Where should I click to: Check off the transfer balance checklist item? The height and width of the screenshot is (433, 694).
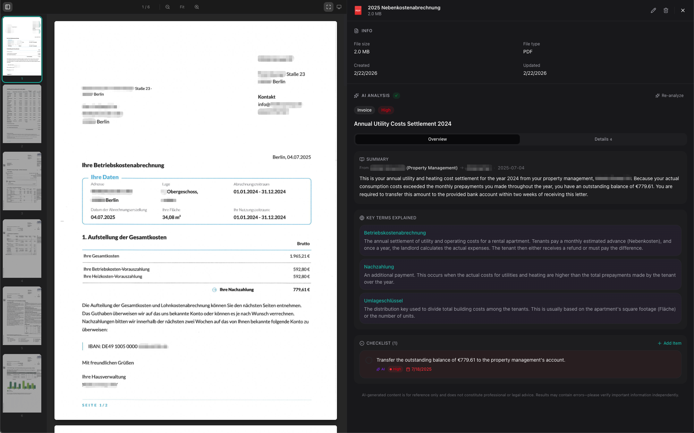(x=369, y=360)
